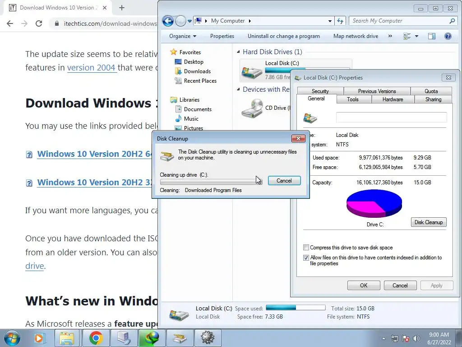
Task: Open Music library
Action: tap(191, 119)
